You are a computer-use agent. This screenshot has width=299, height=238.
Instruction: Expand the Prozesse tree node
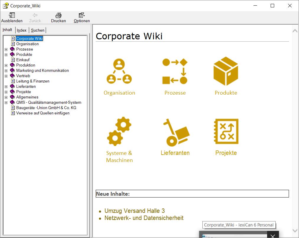6,49
